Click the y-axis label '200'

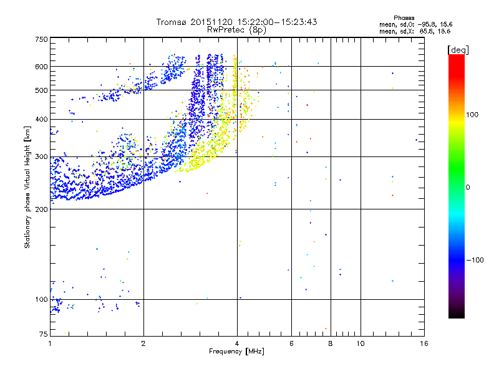[41, 209]
